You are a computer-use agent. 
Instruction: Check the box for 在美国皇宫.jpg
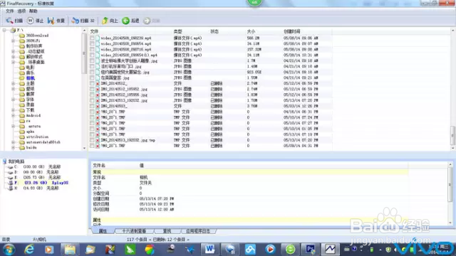pyautogui.click(x=92, y=78)
